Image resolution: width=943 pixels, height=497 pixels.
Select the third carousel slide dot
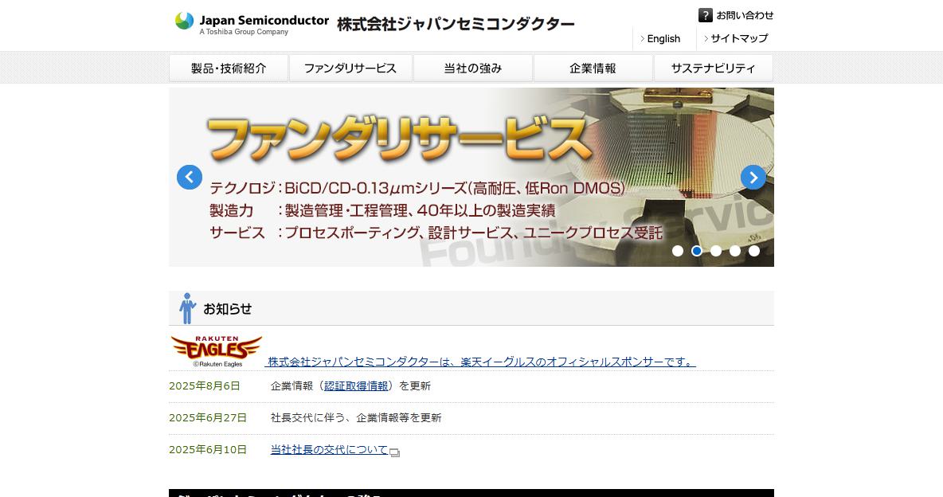point(716,251)
